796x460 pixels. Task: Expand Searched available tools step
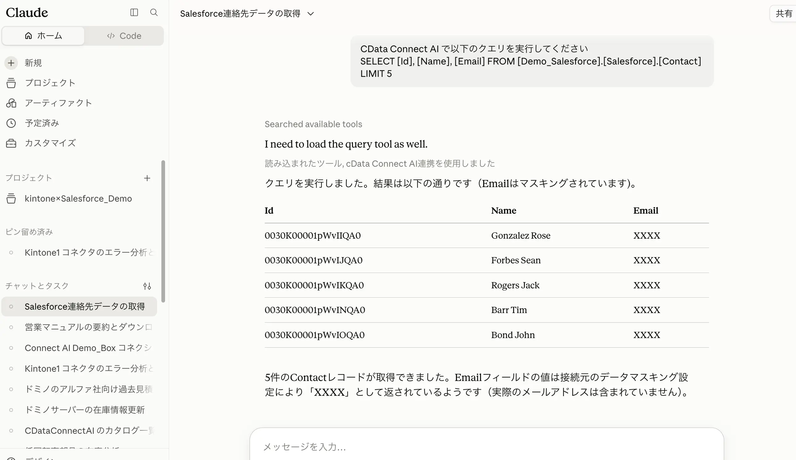pos(313,124)
